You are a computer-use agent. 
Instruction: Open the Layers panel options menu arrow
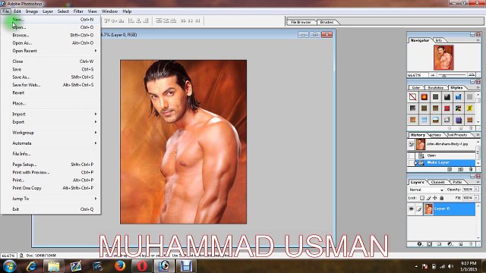click(478, 182)
